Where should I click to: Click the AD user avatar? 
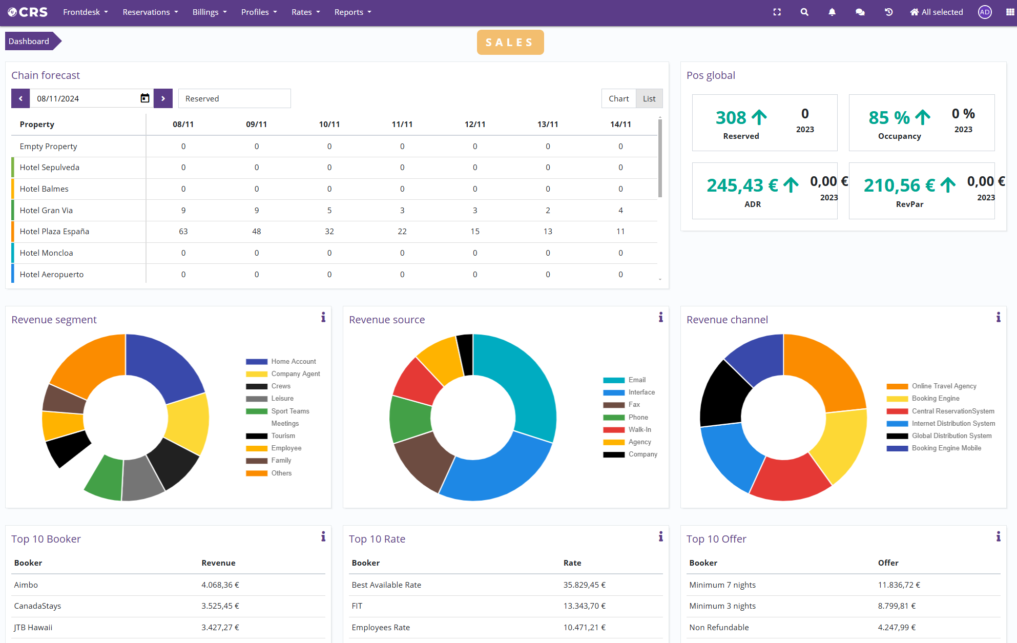point(984,12)
